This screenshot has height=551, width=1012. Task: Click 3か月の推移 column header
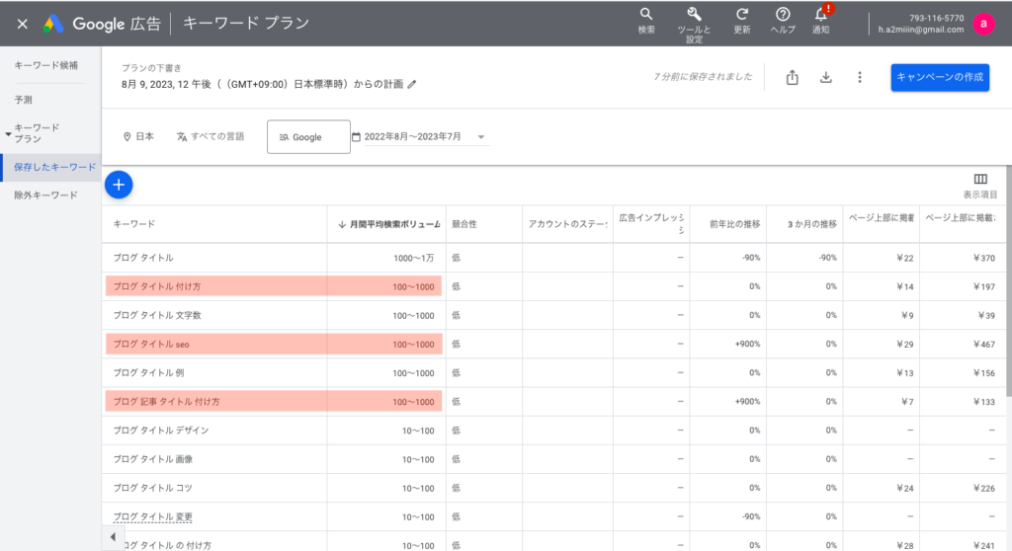pos(812,224)
